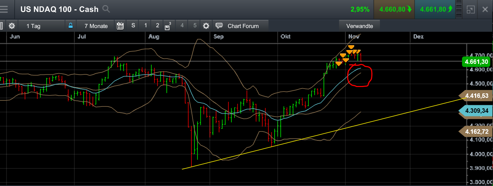Image resolution: width=493 pixels, height=186 pixels.
Task: Close the chart with the X button
Action: click(x=485, y=9)
